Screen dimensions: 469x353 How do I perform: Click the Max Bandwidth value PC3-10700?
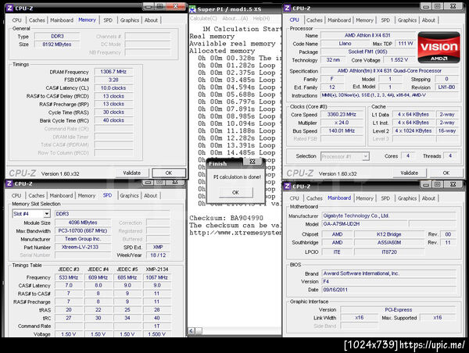83,230
